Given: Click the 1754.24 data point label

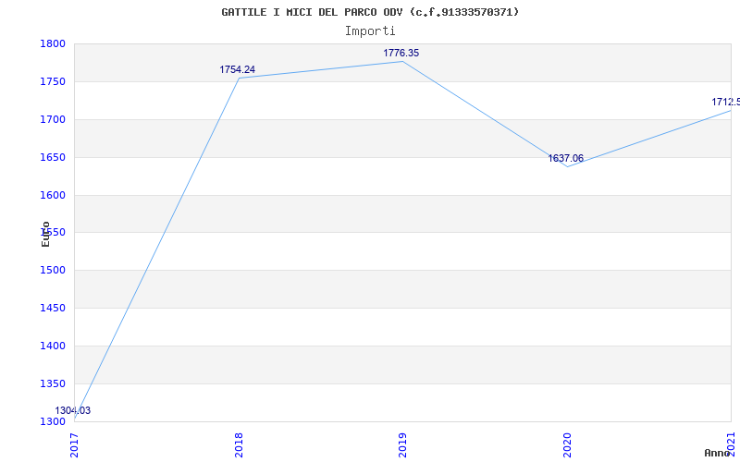Looking at the screenshot, I should pyautogui.click(x=237, y=69).
